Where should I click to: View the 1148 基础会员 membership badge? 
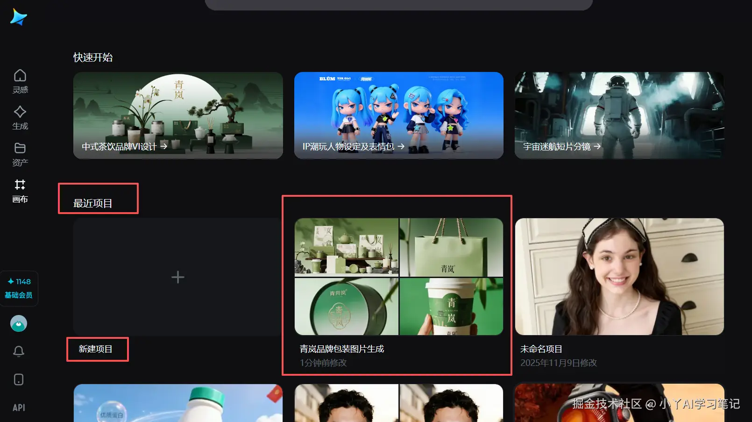pyautogui.click(x=19, y=288)
